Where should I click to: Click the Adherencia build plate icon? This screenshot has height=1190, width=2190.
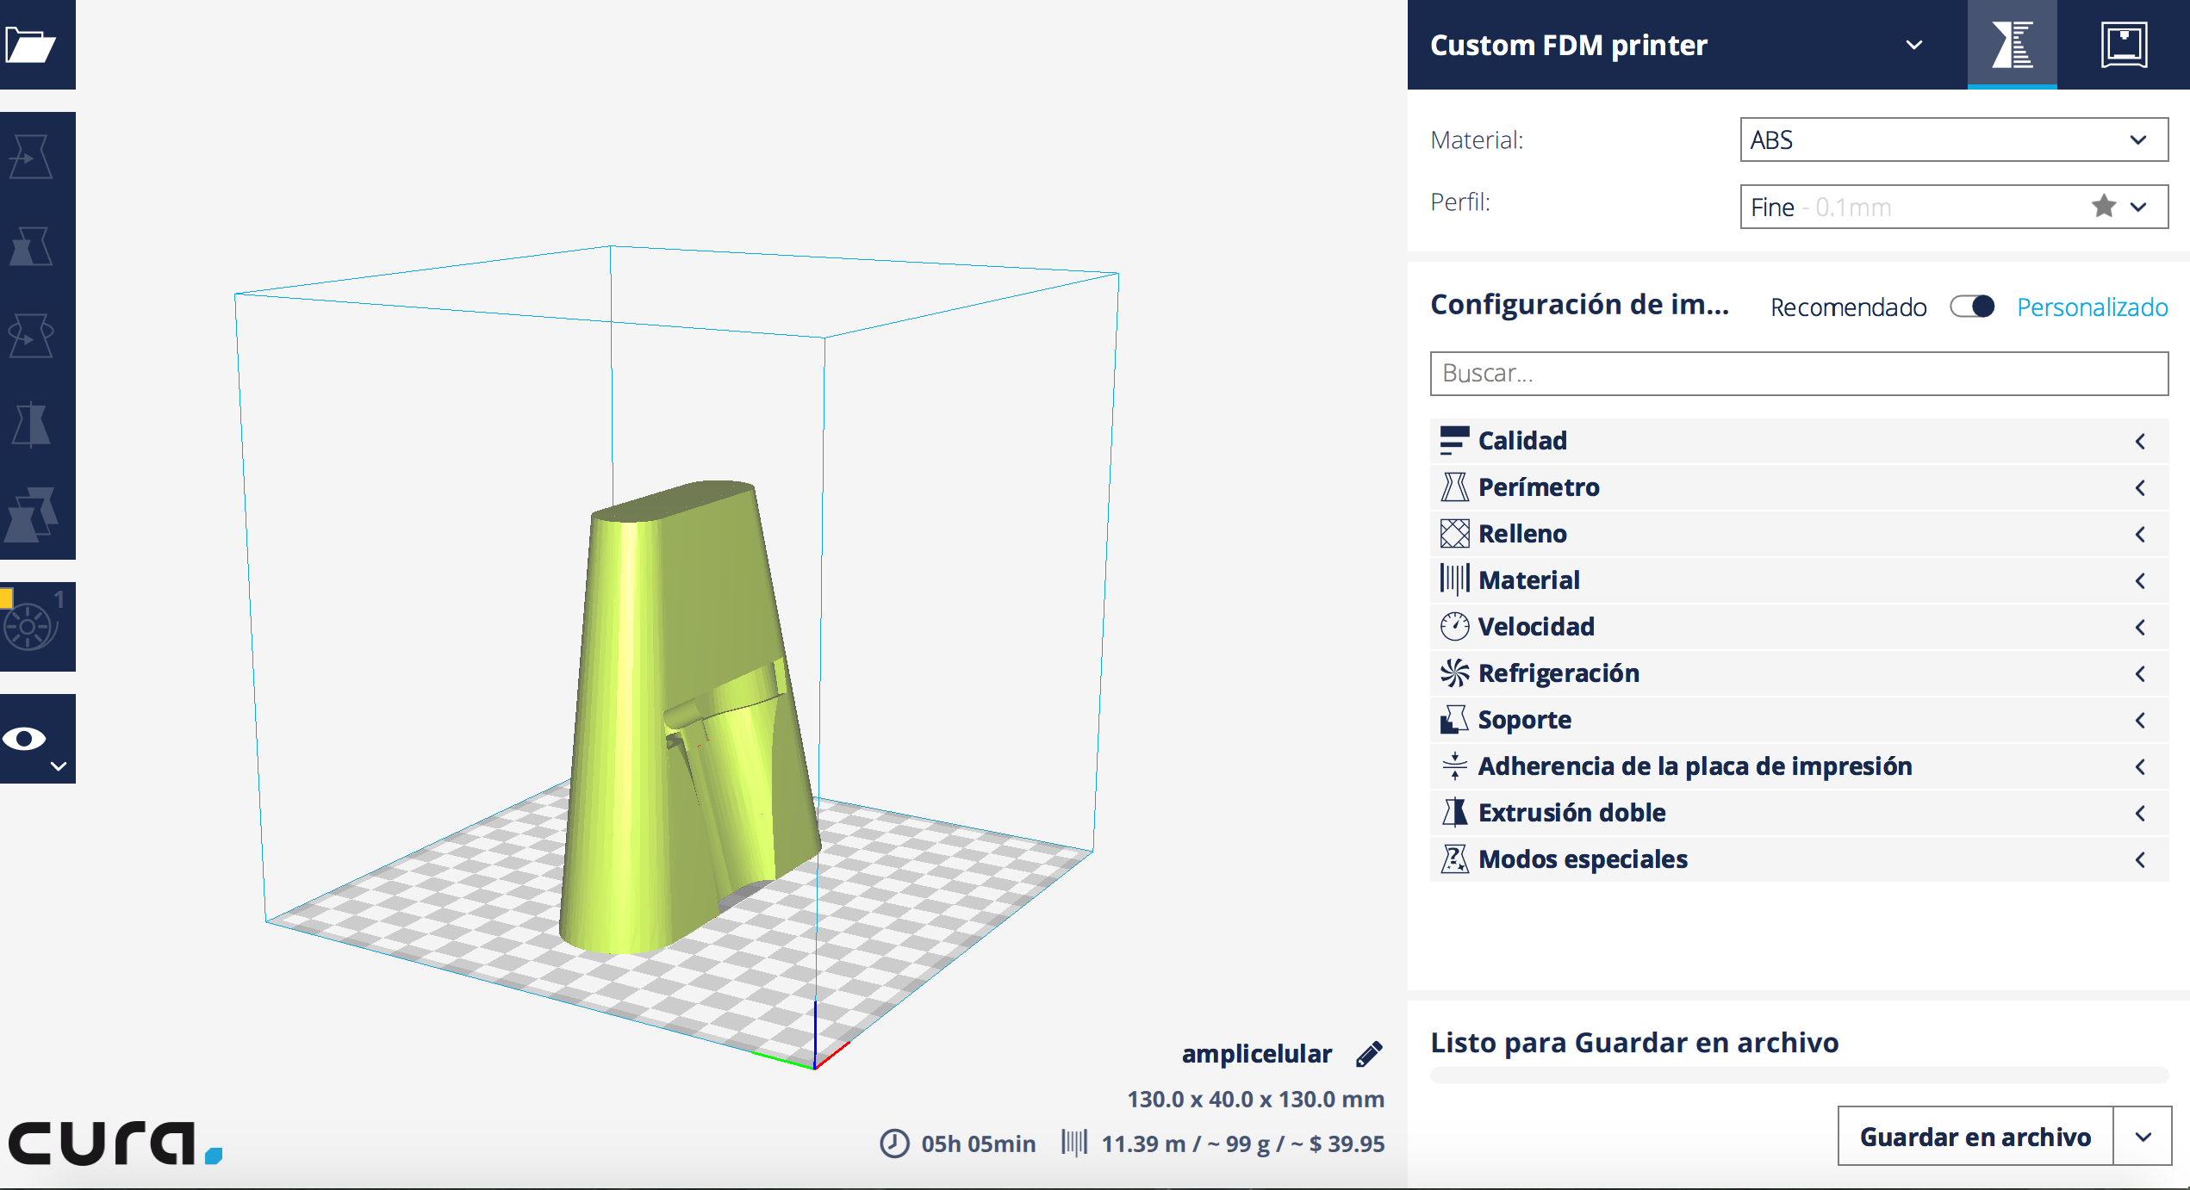(x=1454, y=765)
